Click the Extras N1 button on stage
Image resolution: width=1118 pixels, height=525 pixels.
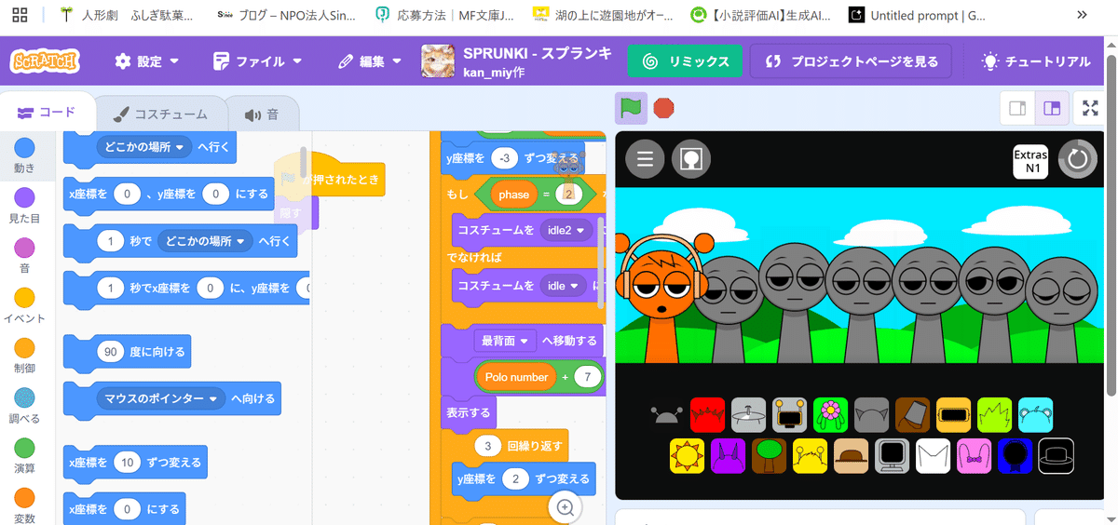pos(1031,161)
